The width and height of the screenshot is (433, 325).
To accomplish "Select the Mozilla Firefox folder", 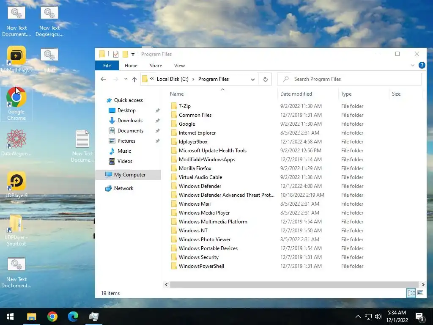I will click(195, 168).
